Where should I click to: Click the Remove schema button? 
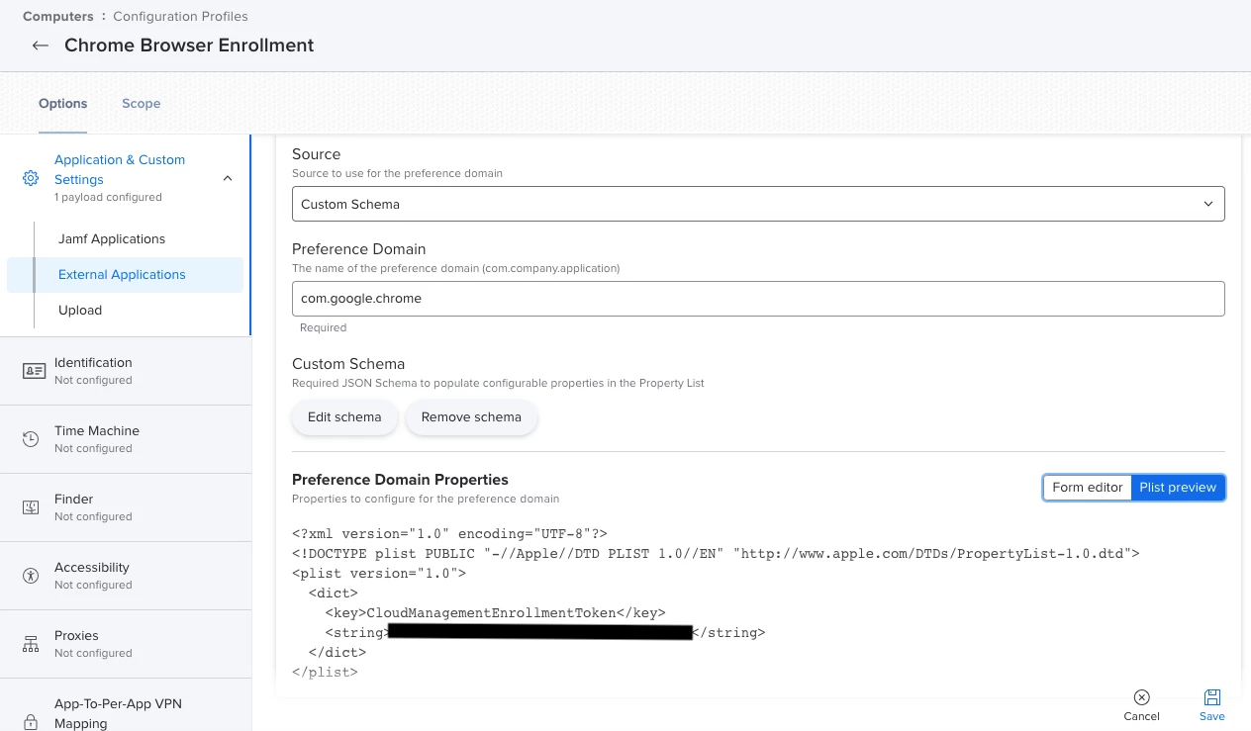pos(471,417)
